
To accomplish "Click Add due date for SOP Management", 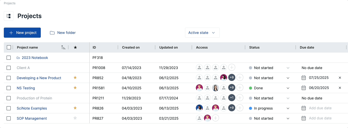I will click(320, 118).
